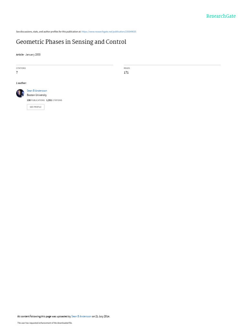
Task: Click the 21 July 2014 upload date
Action: coord(102,316)
